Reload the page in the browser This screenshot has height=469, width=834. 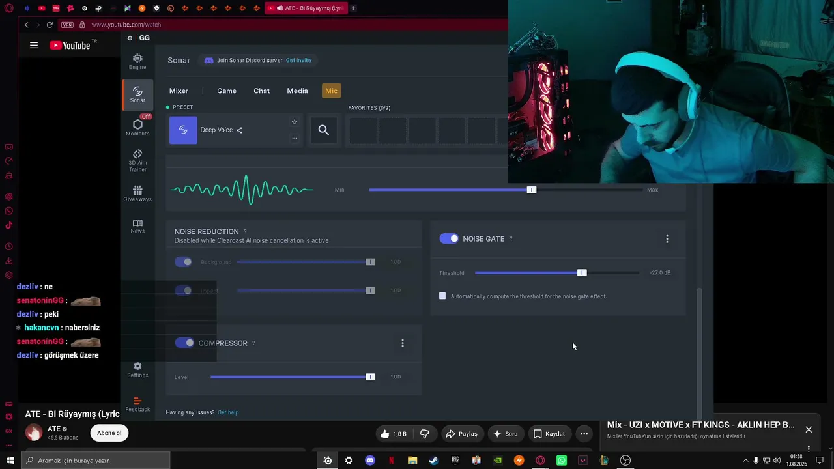tap(50, 25)
